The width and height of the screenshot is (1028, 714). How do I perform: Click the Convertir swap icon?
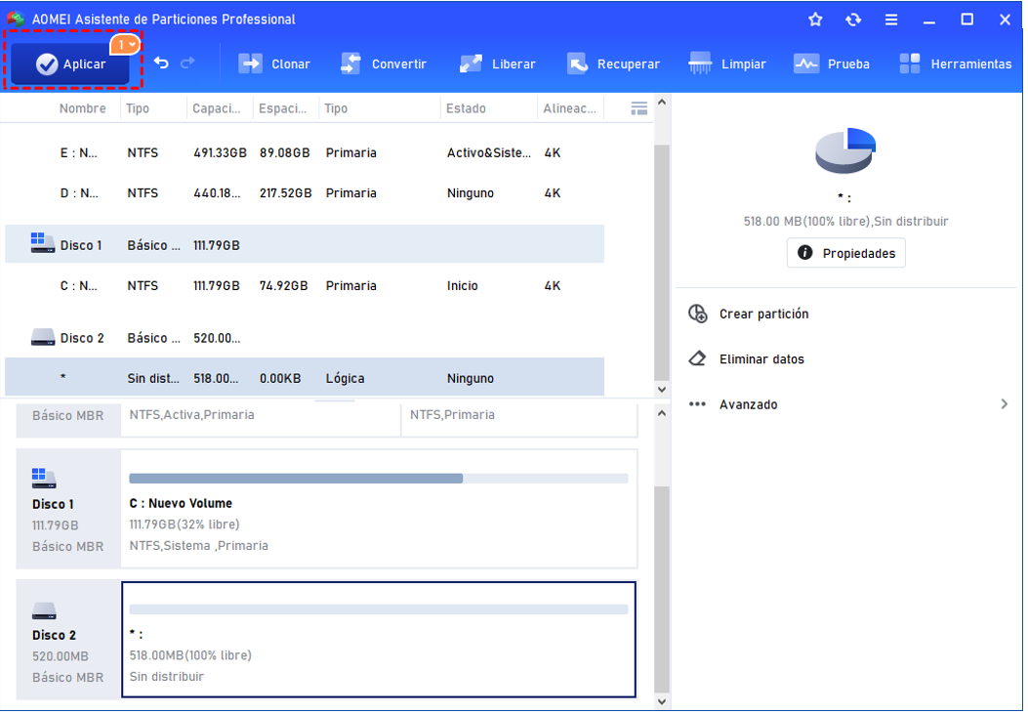[350, 63]
